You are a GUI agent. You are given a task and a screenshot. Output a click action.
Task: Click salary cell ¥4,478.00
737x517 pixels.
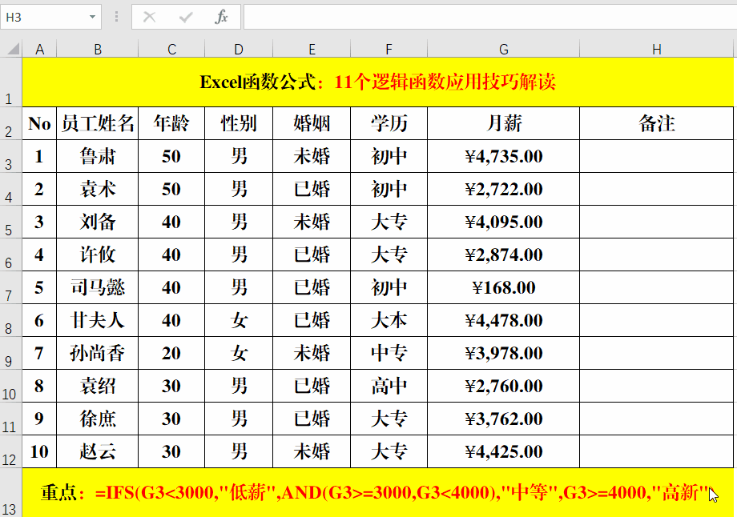503,320
